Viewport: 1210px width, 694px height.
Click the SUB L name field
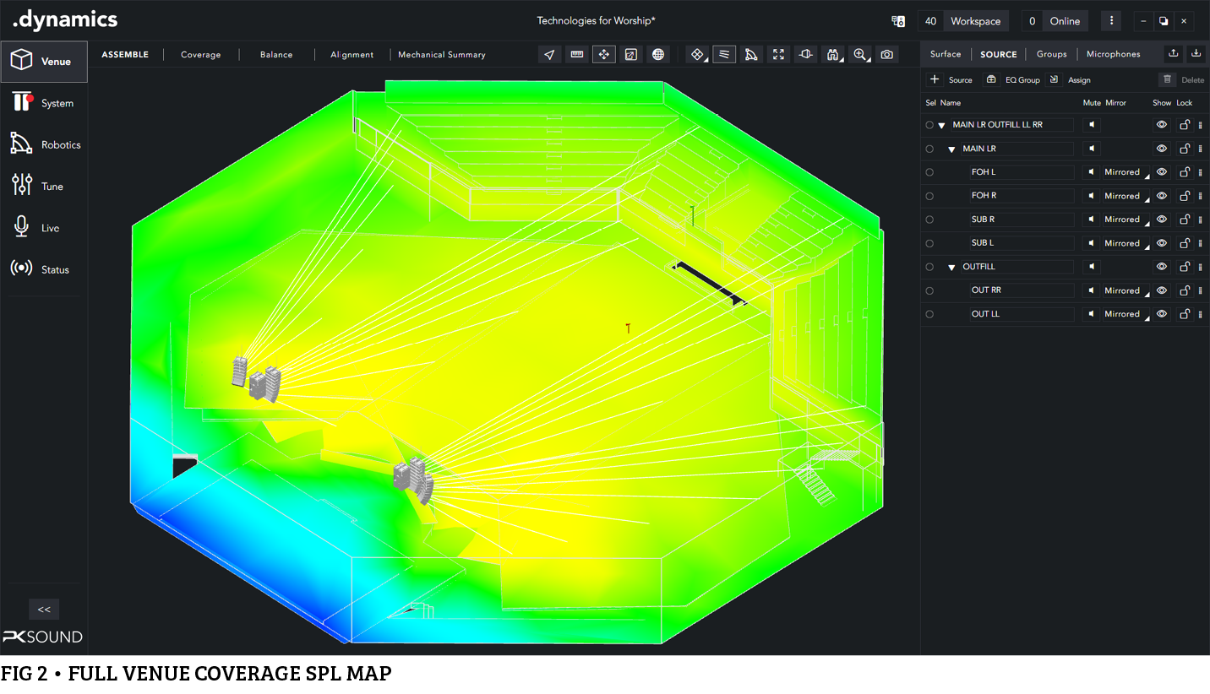(x=1022, y=243)
